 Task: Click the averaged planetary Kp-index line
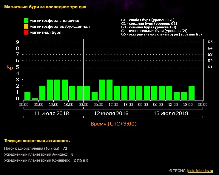coord(46,160)
